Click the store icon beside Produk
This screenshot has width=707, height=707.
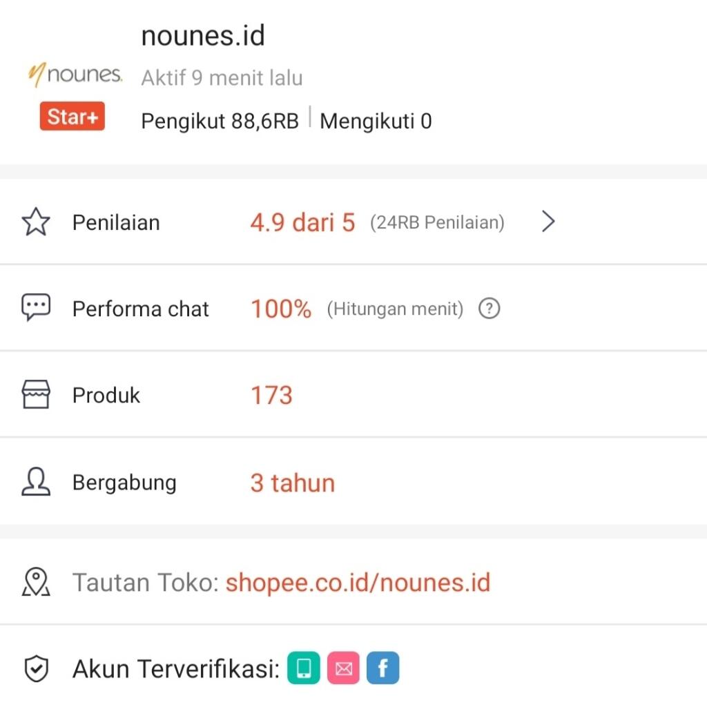[x=36, y=395]
